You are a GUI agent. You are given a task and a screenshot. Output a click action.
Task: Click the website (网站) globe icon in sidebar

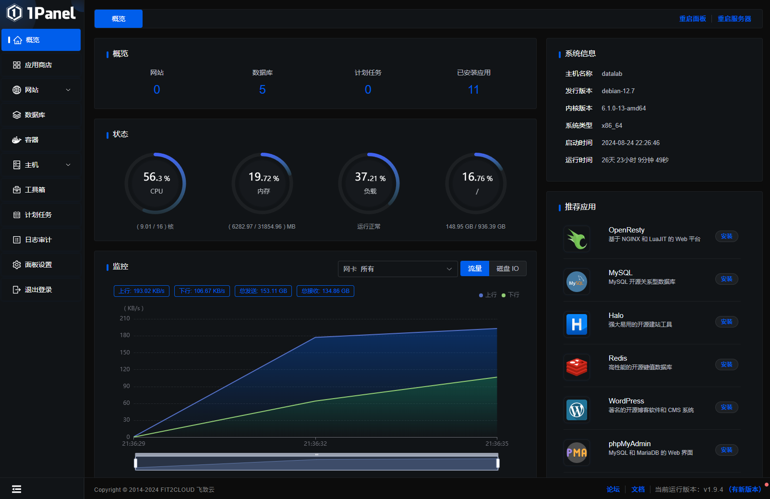[17, 90]
